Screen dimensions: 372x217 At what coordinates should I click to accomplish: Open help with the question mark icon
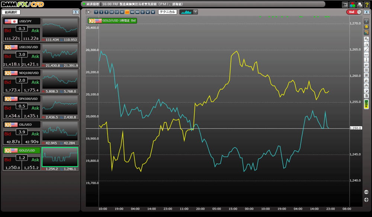click(366, 4)
